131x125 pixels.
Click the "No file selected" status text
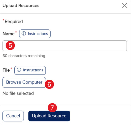(x=18, y=93)
